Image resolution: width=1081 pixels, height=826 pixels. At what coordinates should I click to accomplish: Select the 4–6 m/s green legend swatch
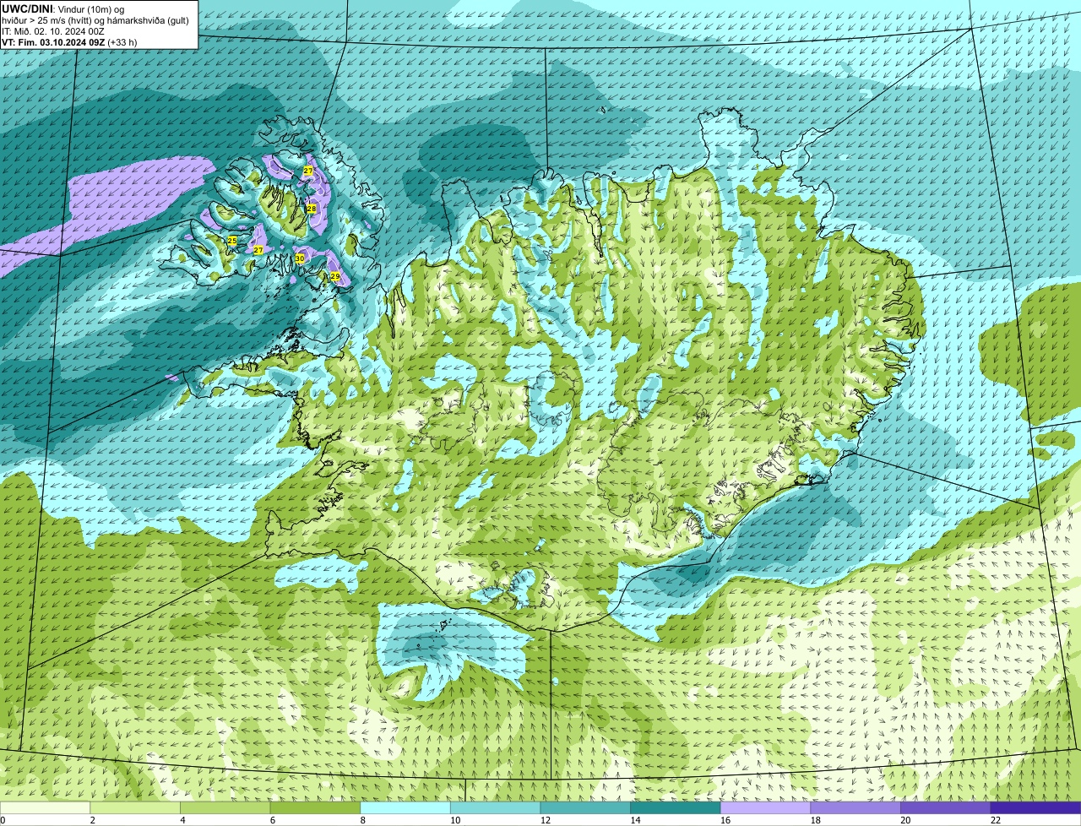point(225,807)
